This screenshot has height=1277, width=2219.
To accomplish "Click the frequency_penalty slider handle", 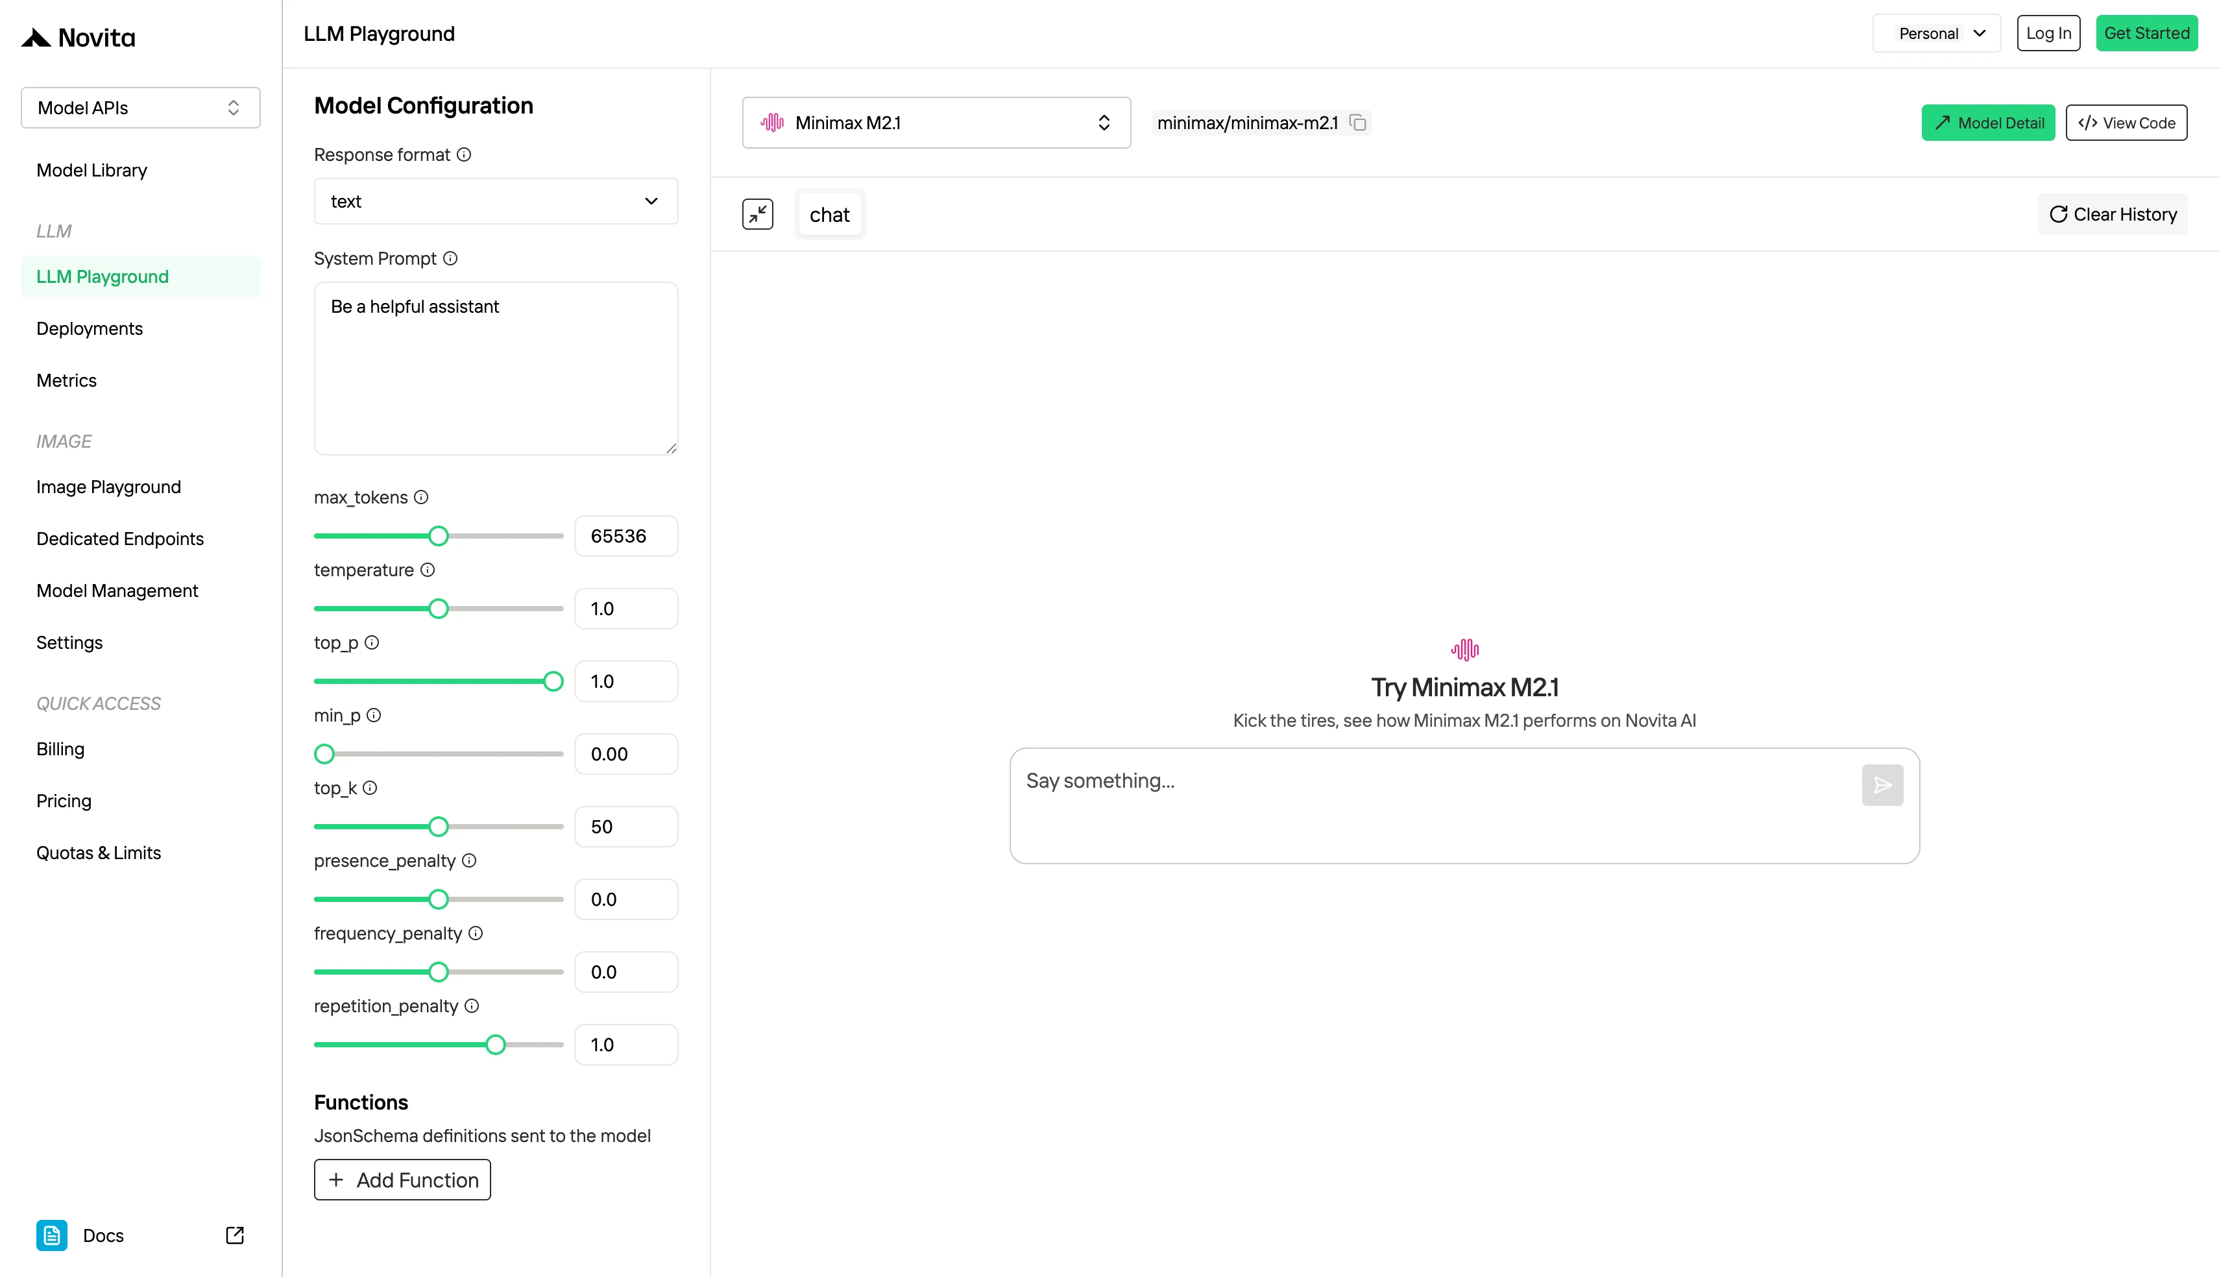I will click(x=439, y=972).
